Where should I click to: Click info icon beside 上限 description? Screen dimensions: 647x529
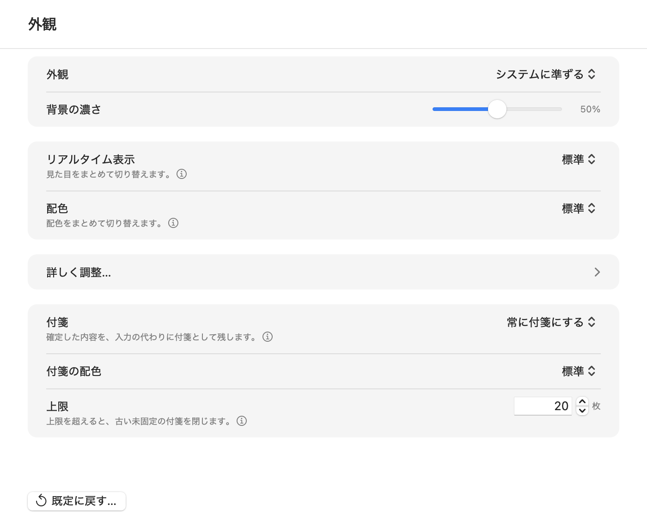[242, 421]
